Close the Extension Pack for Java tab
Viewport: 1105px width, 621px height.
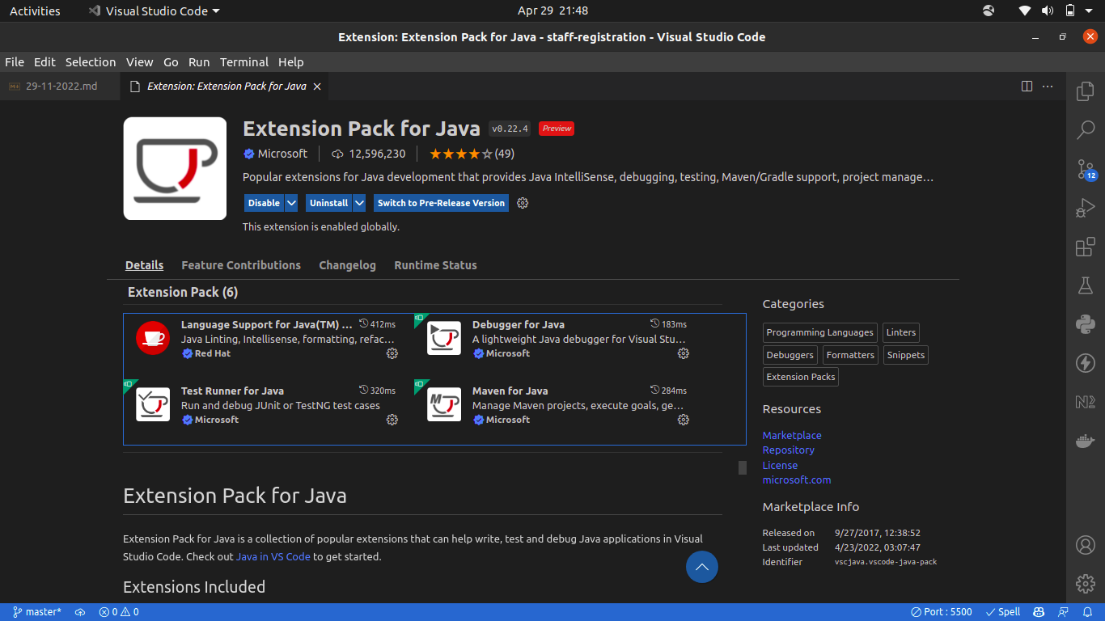tap(317, 86)
